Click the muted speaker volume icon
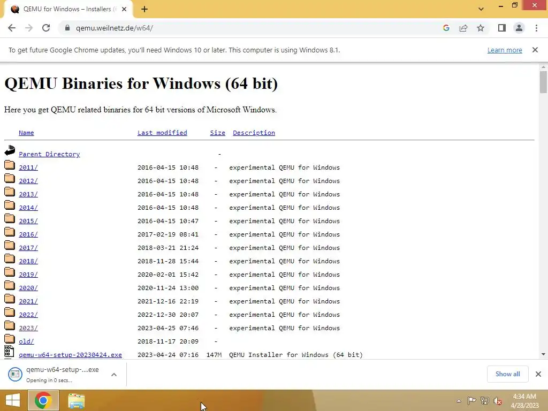Viewport: 548px width, 411px height. pyautogui.click(x=498, y=401)
